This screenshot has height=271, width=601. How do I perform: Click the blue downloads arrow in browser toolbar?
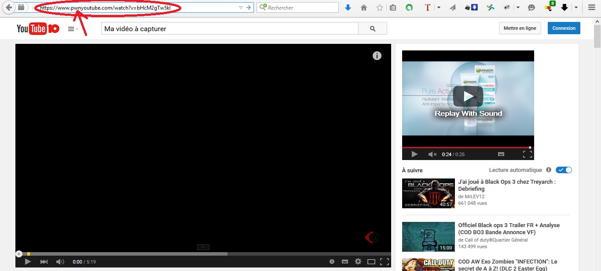pos(348,7)
